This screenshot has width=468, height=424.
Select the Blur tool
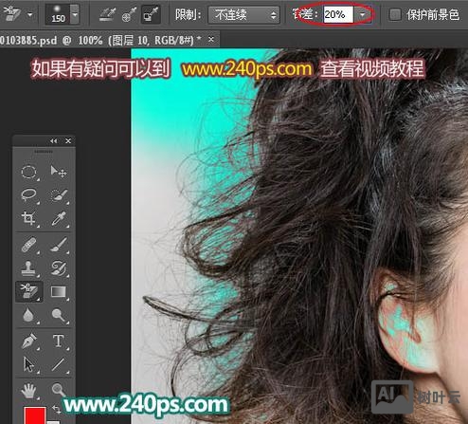point(28,315)
